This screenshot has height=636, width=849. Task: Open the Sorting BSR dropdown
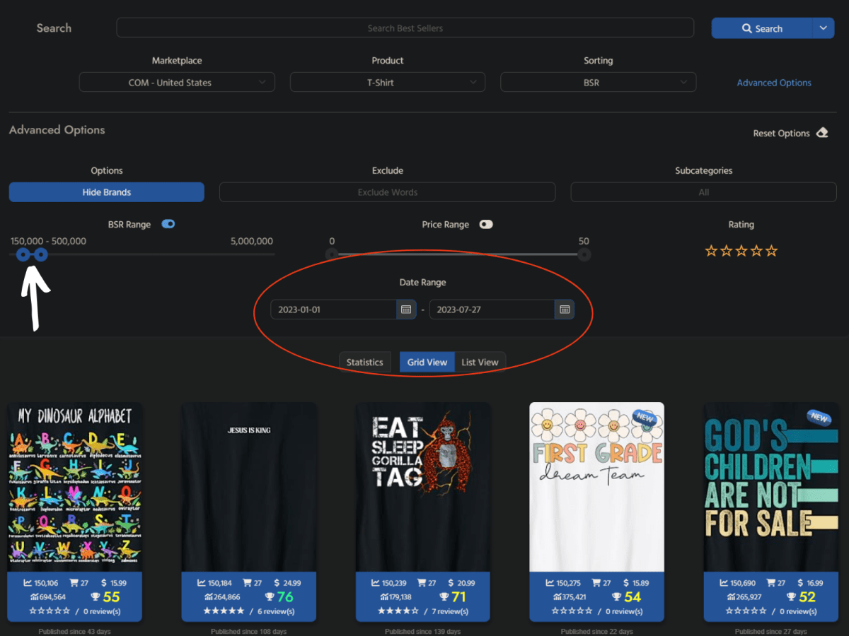[598, 83]
